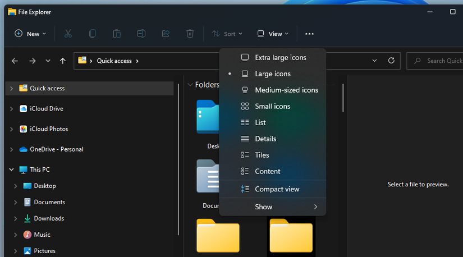Collapse the This PC tree node
This screenshot has width=463, height=257.
coord(11,169)
